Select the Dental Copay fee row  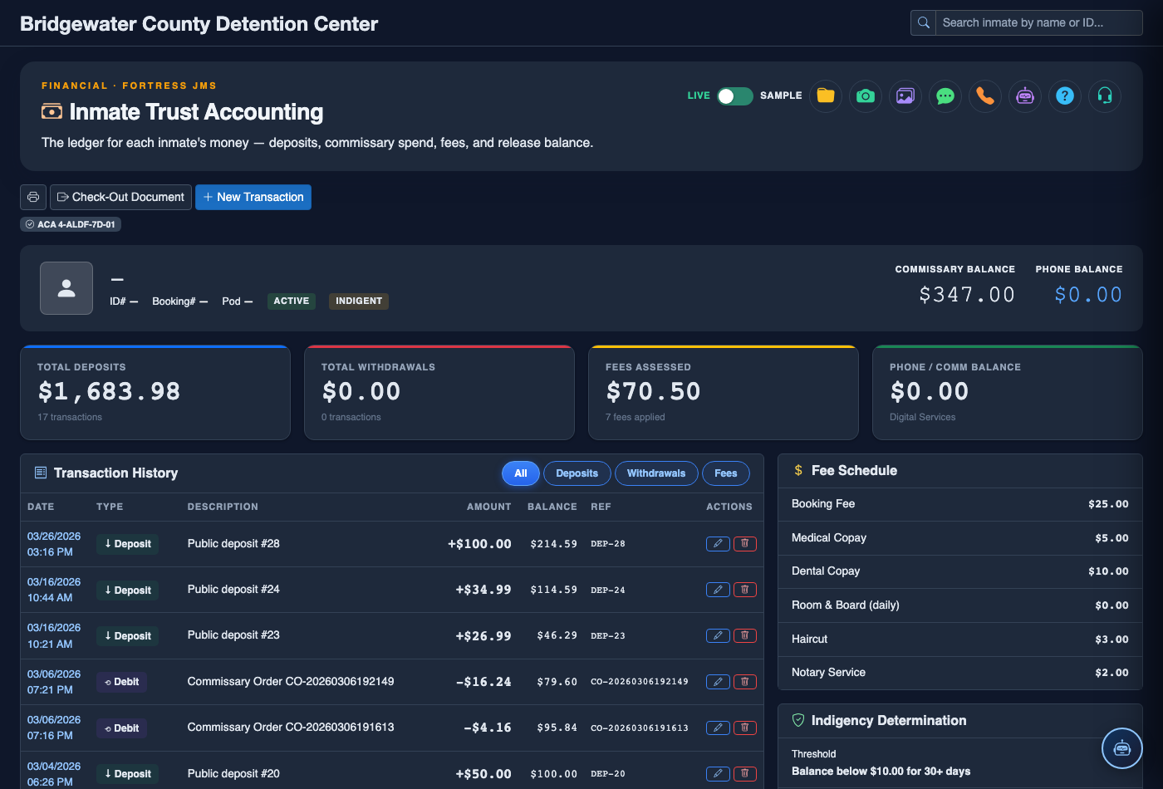(x=960, y=571)
